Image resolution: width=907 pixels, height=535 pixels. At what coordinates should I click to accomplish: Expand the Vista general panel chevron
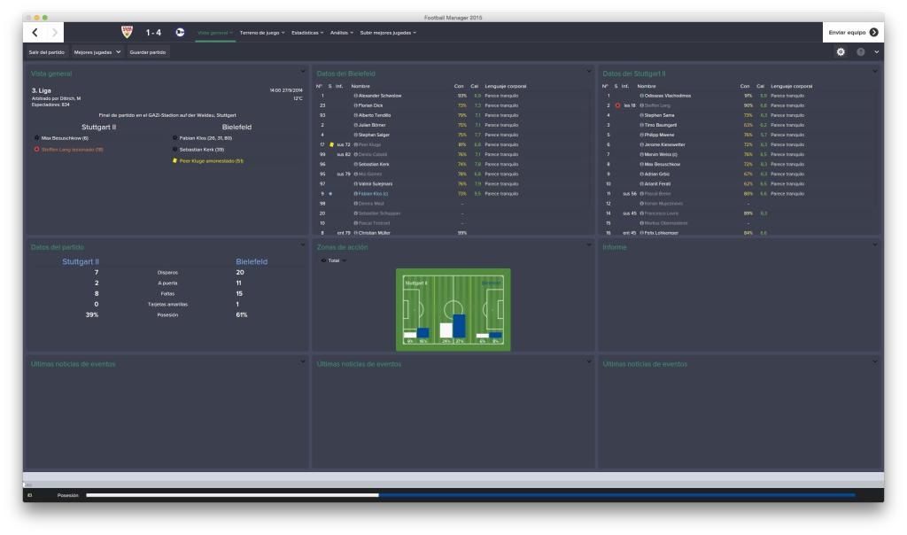tap(303, 72)
